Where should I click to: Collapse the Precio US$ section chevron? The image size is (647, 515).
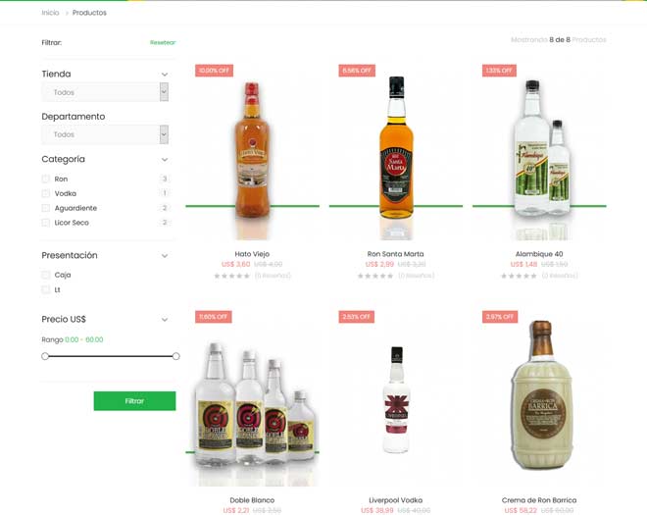coord(165,319)
